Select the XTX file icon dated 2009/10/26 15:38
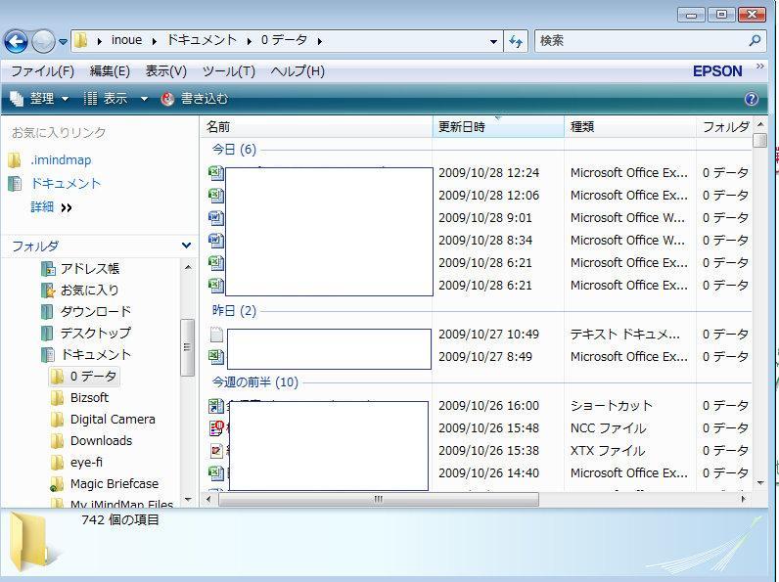779x582 pixels. [x=216, y=451]
